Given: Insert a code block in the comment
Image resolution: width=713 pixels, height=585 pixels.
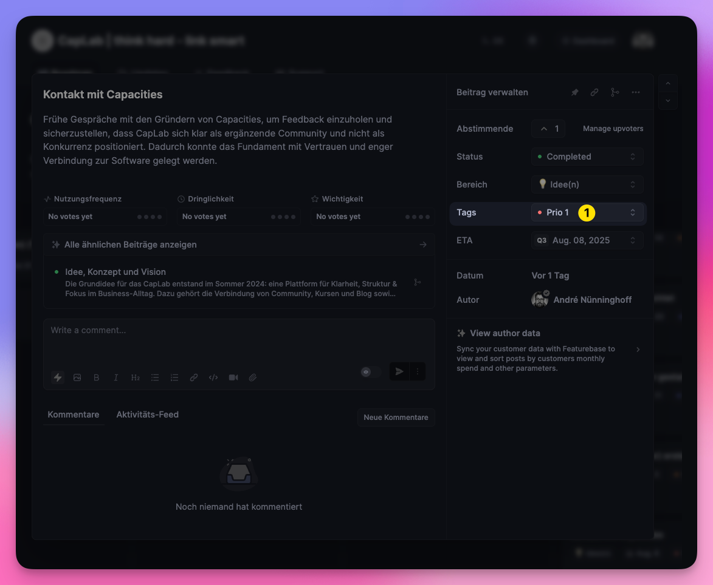Looking at the screenshot, I should tap(213, 377).
